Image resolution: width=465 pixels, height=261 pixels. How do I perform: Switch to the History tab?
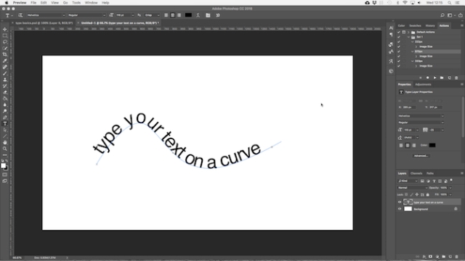tap(429, 26)
